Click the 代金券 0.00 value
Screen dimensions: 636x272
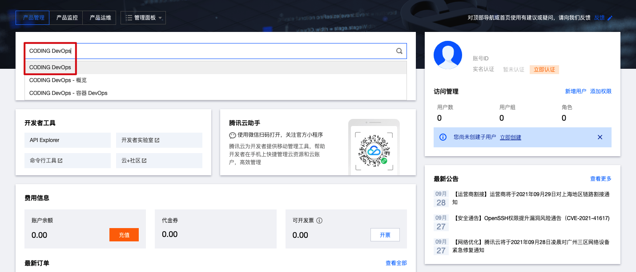click(x=169, y=234)
